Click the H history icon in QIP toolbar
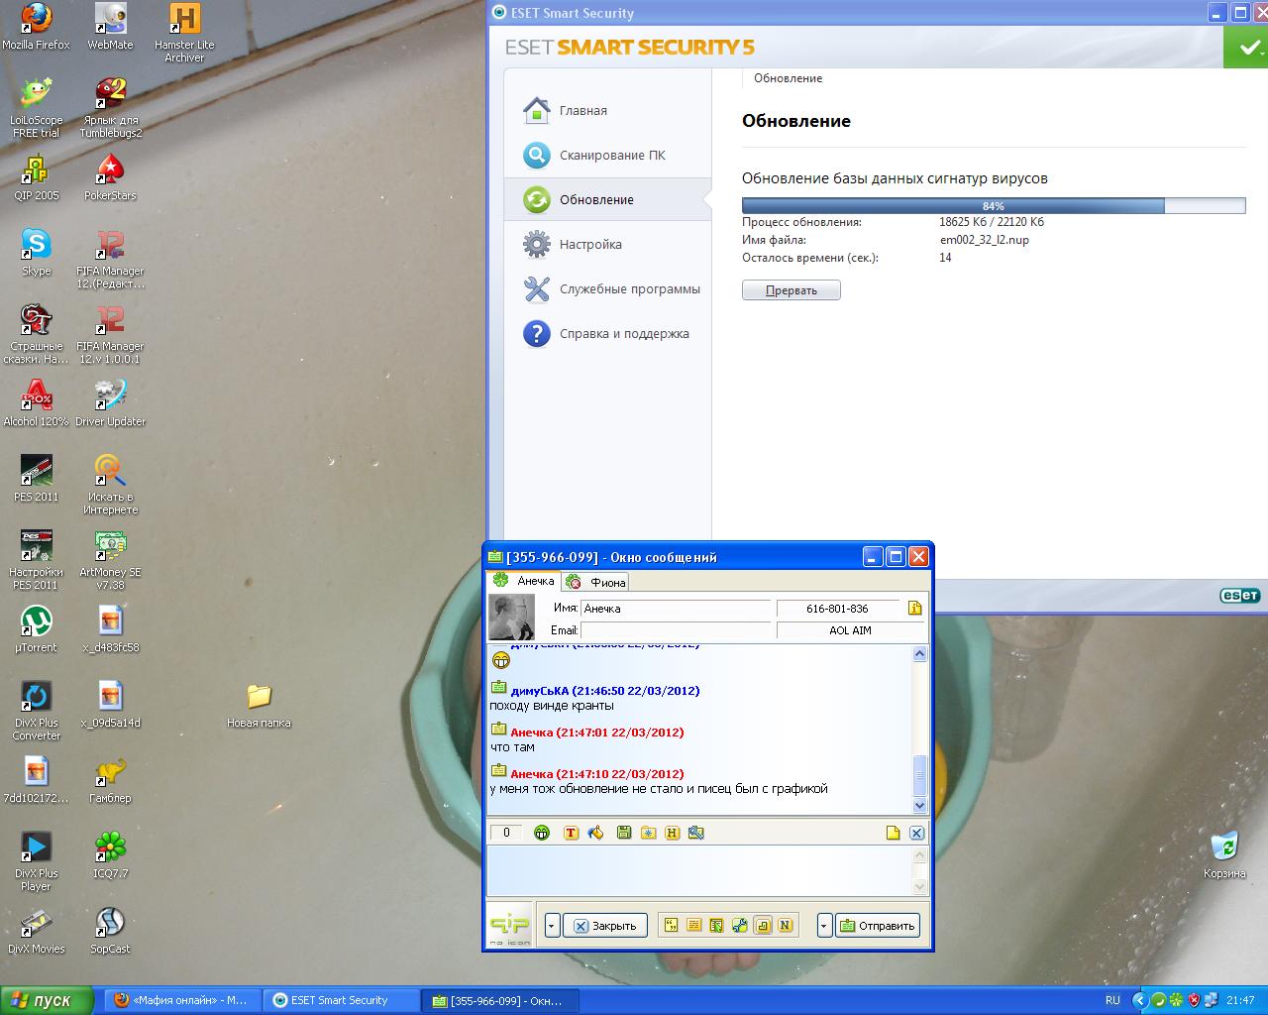This screenshot has width=1268, height=1015. [x=673, y=833]
